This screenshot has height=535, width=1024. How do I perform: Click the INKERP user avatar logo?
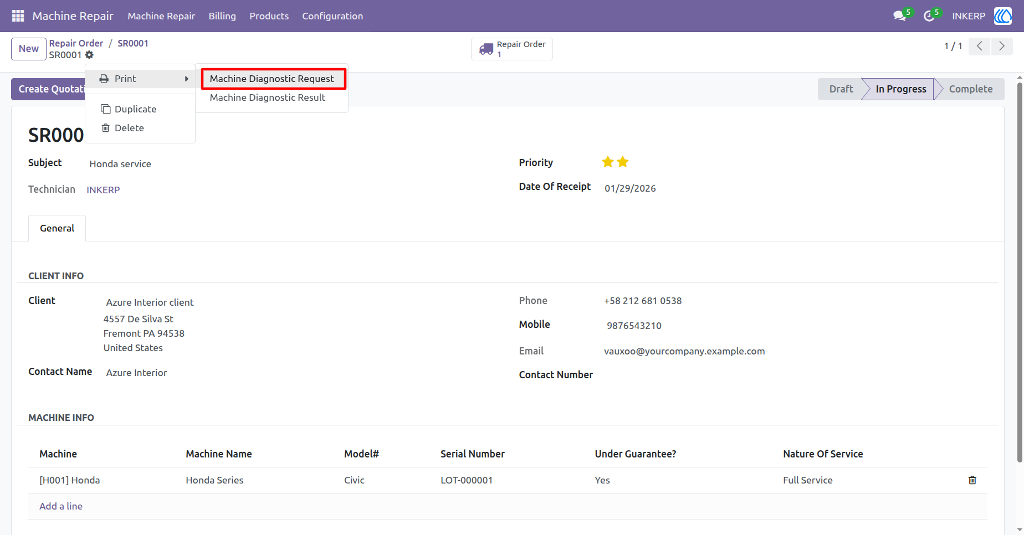[1002, 16]
